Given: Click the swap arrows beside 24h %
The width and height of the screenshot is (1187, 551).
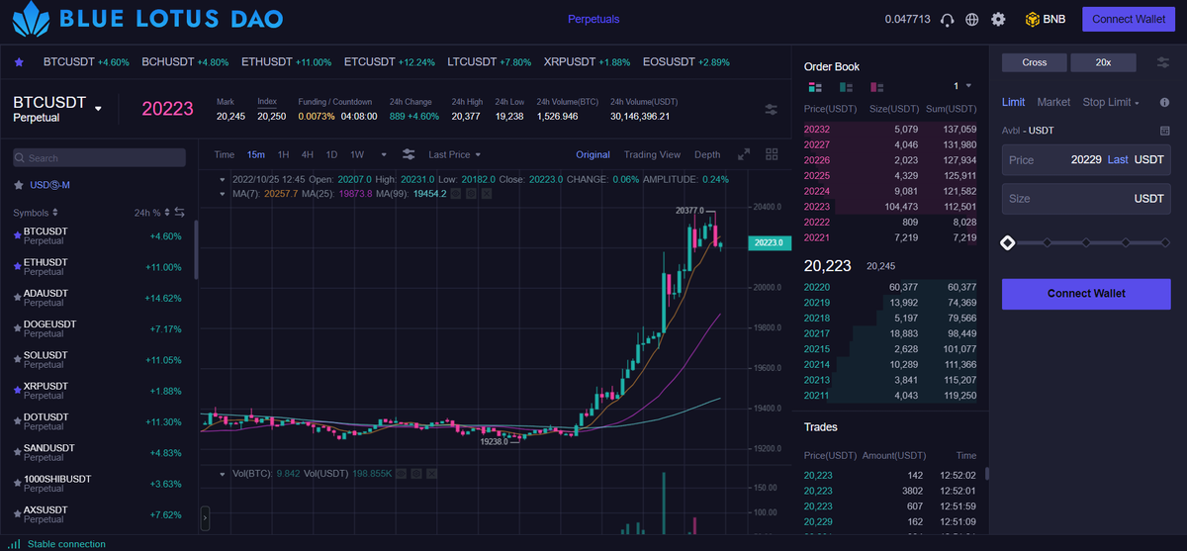Looking at the screenshot, I should [x=179, y=212].
